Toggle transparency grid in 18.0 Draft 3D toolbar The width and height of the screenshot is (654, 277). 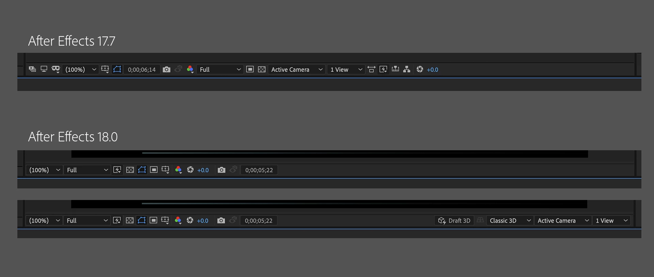[129, 220]
